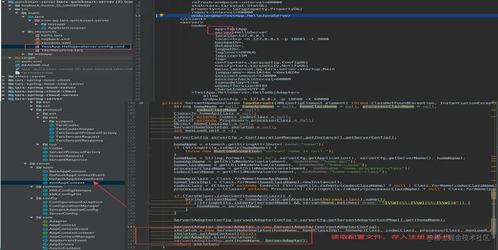Click the TarsCodecHelper class icon
This screenshot has height=250, width=498.
(52, 129)
